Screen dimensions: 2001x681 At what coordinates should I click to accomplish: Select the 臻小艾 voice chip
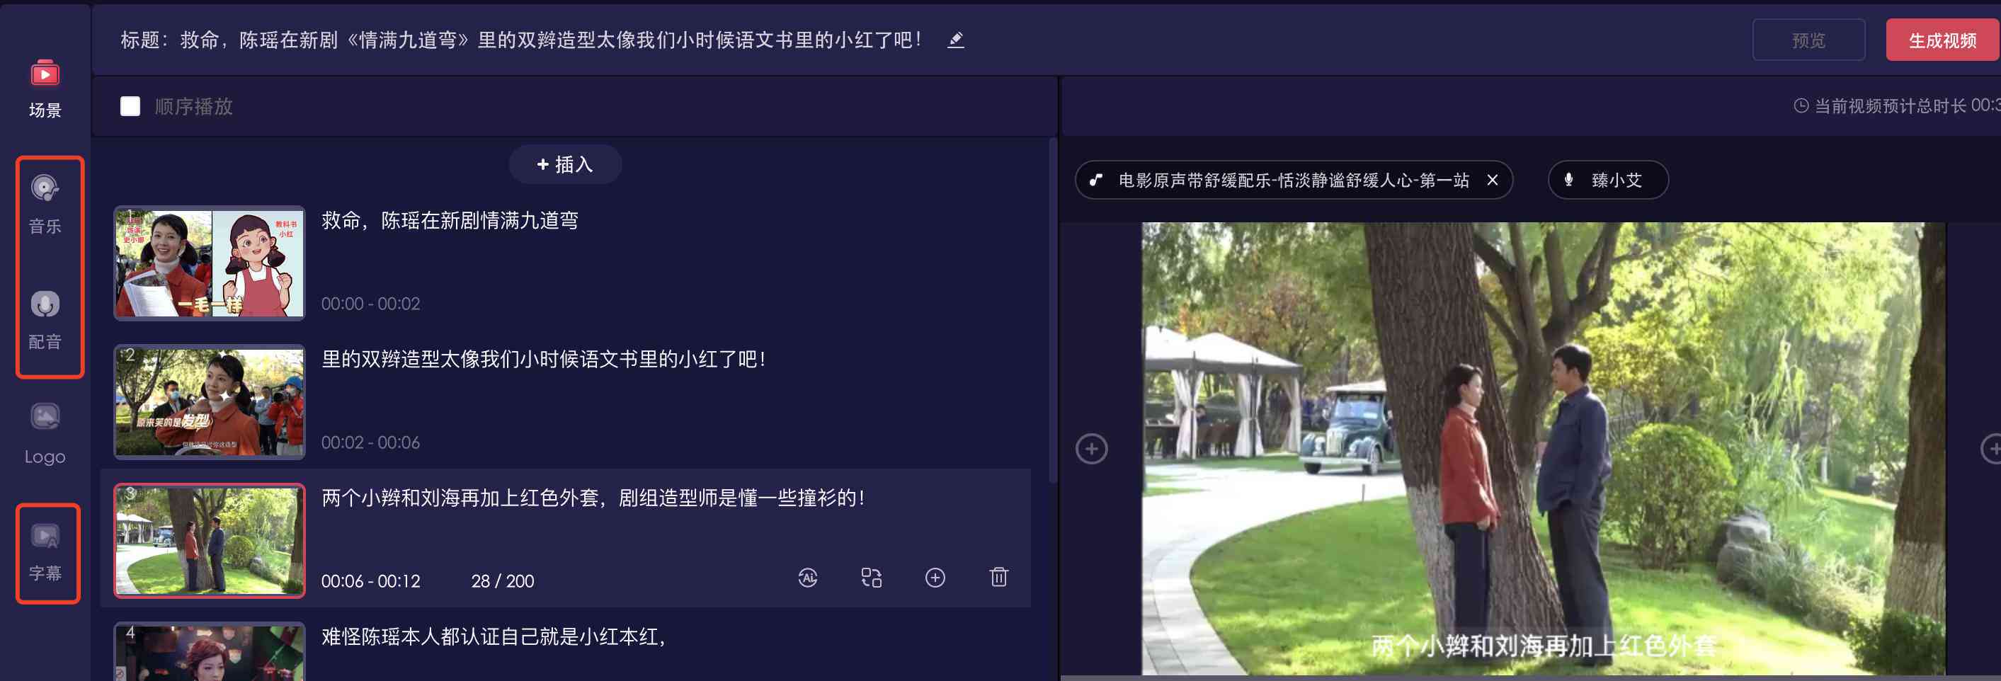(x=1608, y=180)
